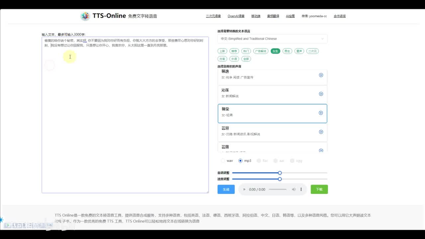Click the play icon for 馨荣 voice
The height and width of the screenshot is (239, 425).
321,113
